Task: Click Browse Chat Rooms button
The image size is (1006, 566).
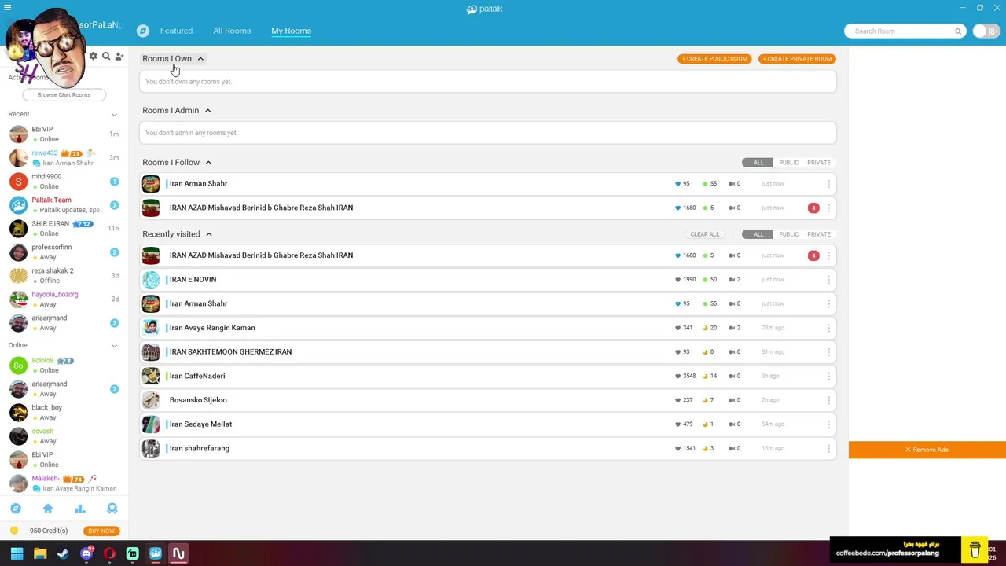Action: 64,95
